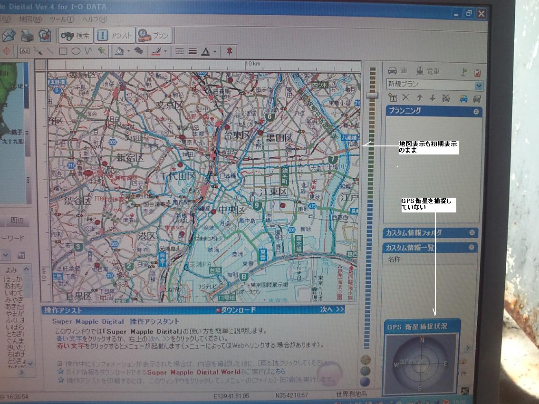Click the gray car icon at row end
539x404 pixels.
tap(477, 99)
